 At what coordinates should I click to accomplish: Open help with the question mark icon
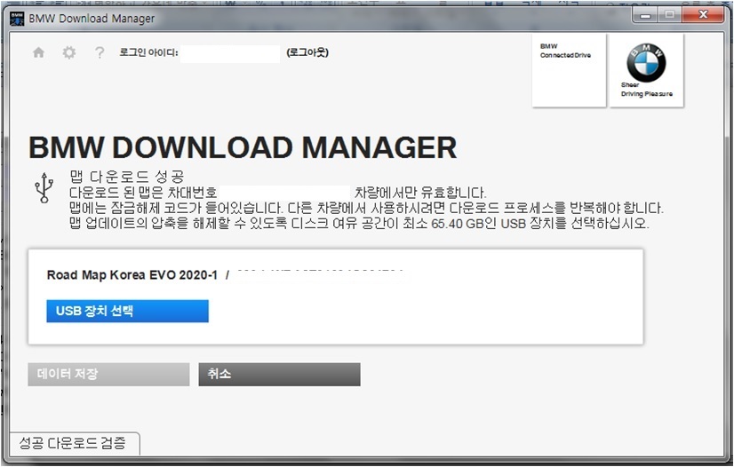pyautogui.click(x=100, y=52)
